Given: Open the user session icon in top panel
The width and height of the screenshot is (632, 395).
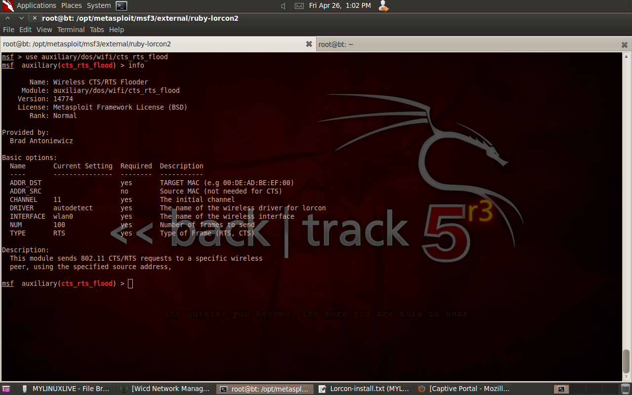Looking at the screenshot, I should click(383, 6).
